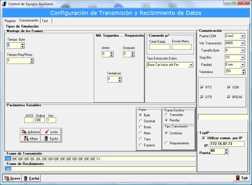Uncheck Utilizar comun. por IP

point(204,138)
